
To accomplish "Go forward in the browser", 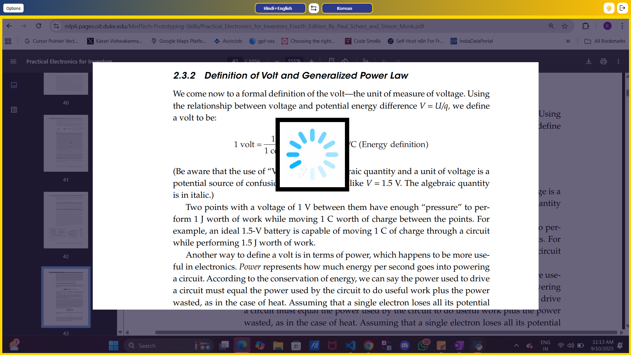I will pyautogui.click(x=24, y=26).
